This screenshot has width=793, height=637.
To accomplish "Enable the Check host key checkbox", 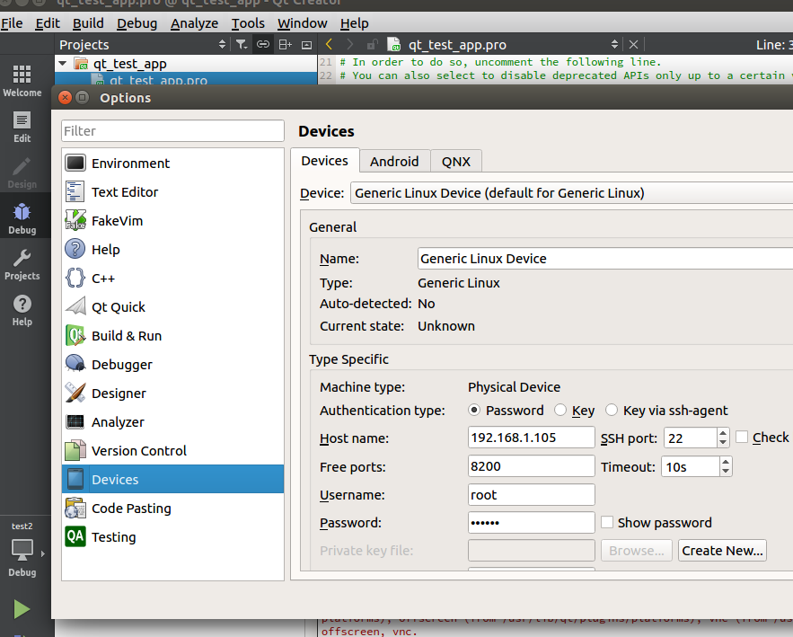I will [x=742, y=438].
